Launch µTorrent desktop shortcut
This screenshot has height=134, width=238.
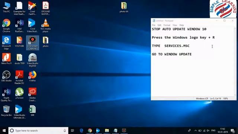tap(19, 93)
